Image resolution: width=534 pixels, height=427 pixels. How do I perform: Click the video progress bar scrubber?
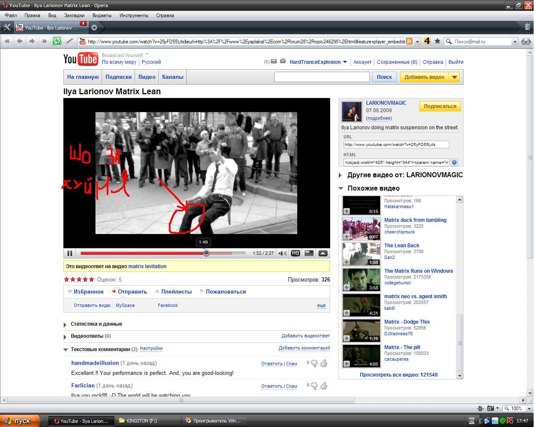206,253
